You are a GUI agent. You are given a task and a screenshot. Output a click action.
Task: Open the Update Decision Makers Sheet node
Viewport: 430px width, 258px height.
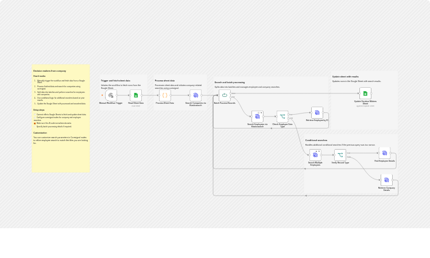[365, 93]
